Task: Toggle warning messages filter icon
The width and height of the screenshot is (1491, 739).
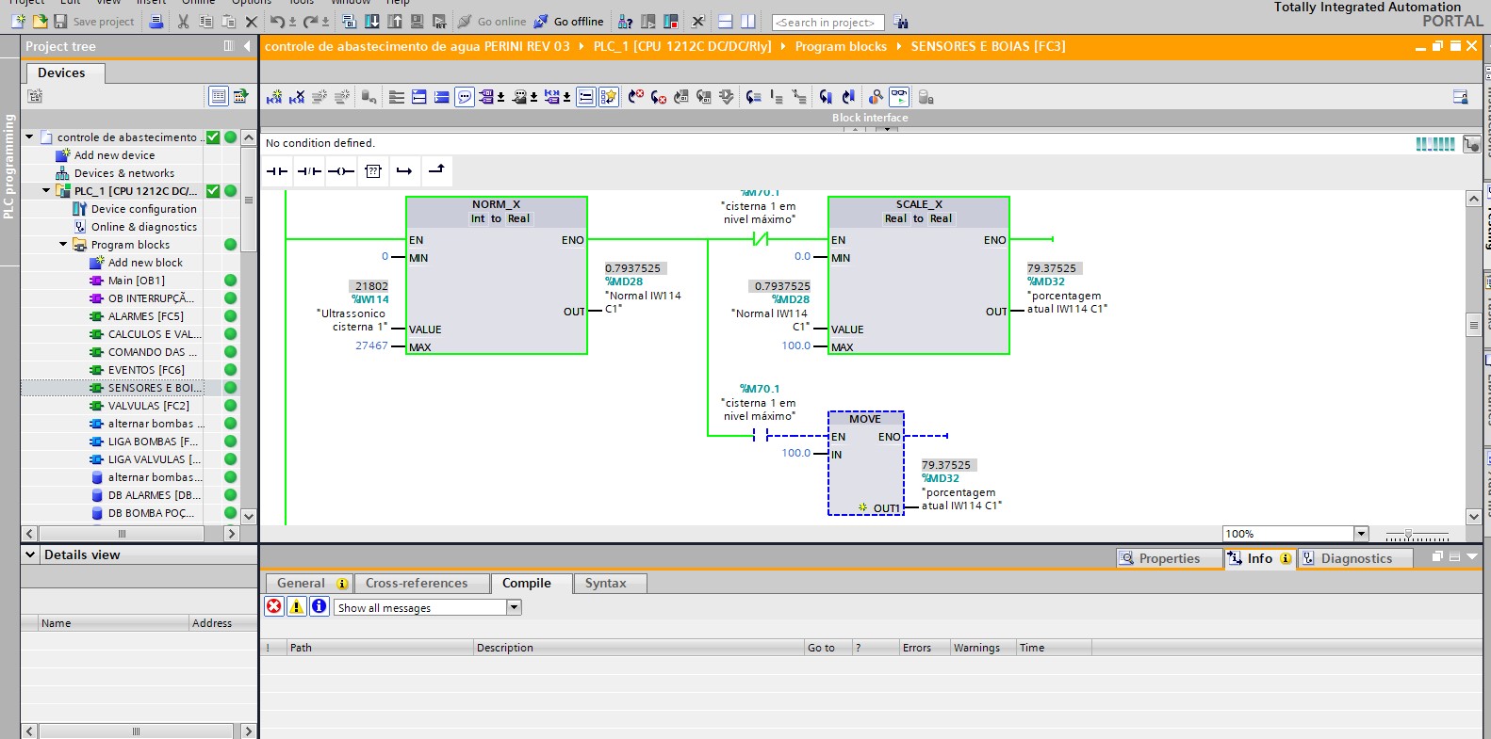Action: 297,607
